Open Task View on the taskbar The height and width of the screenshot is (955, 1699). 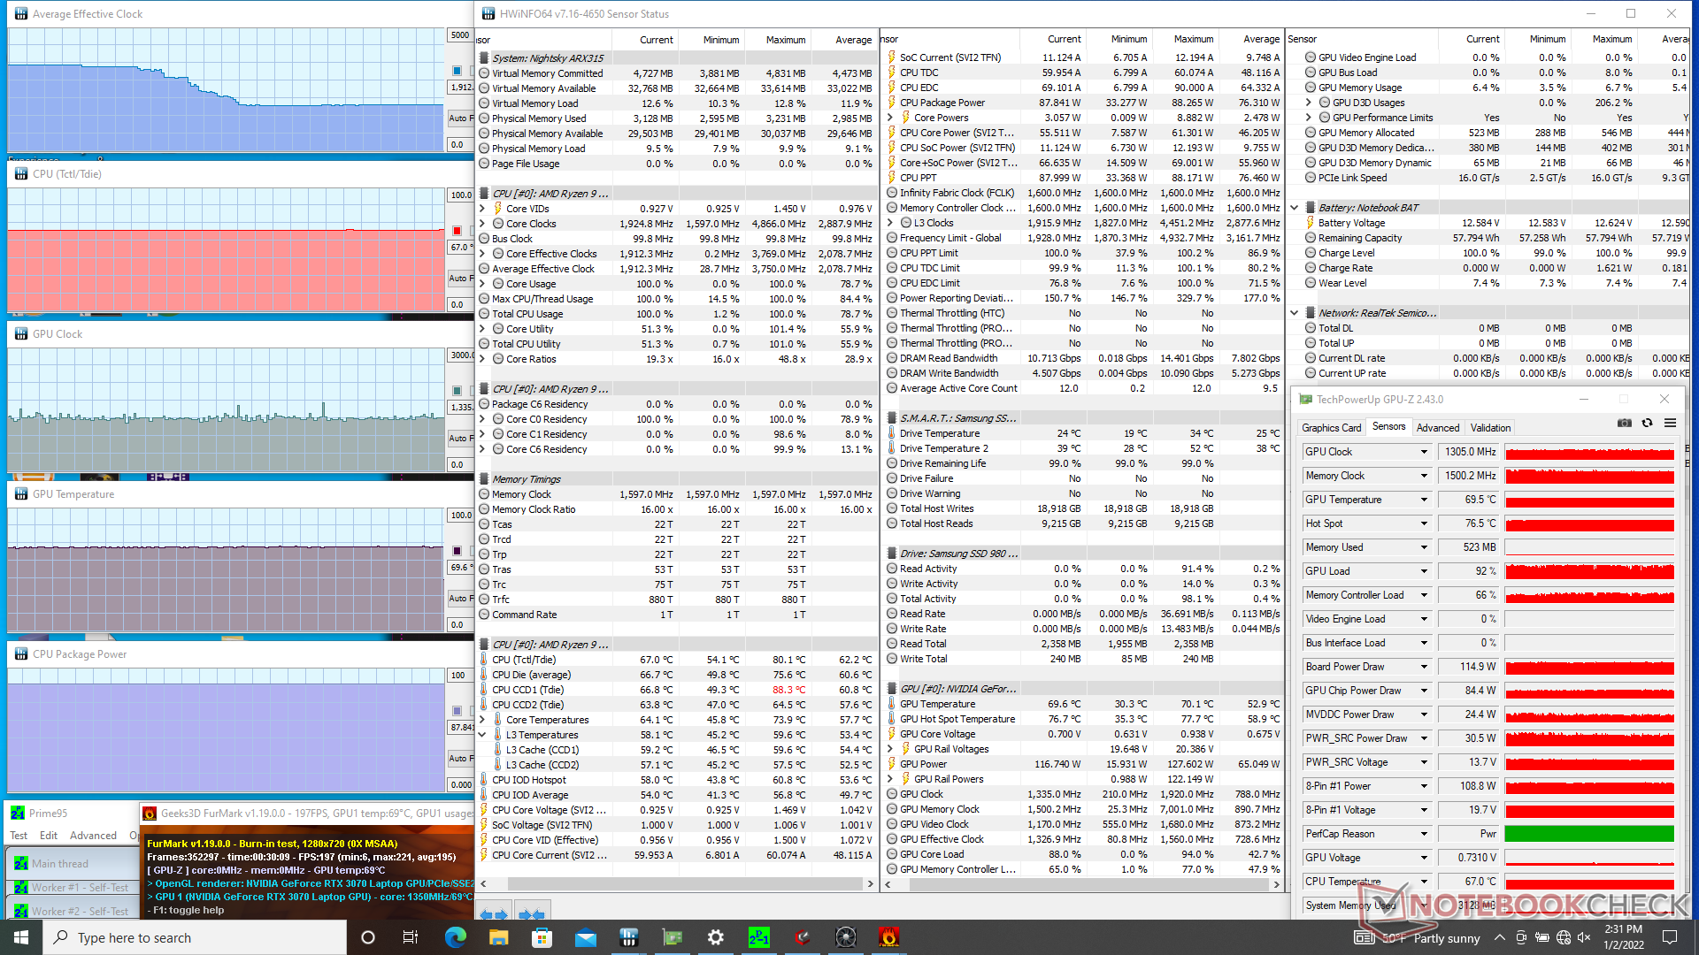[x=411, y=937]
